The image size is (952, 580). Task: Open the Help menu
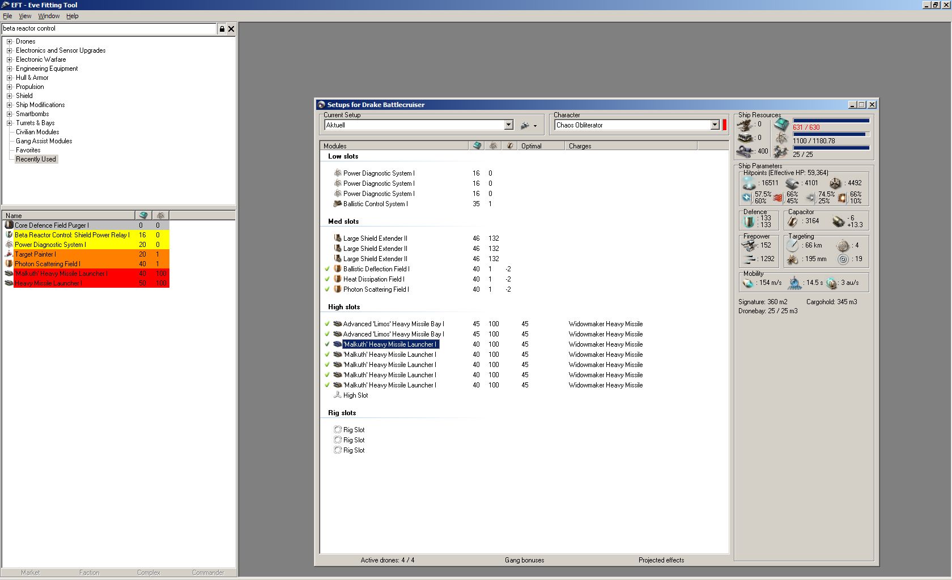pos(72,16)
